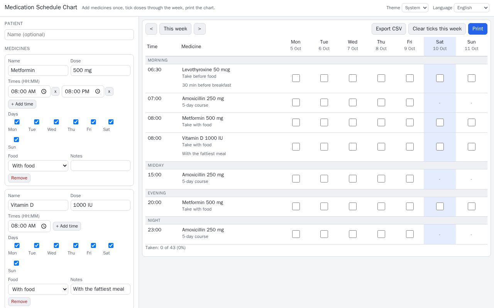Screen dimensions: 494x308
Task: Go to next week
Action: click(200, 29)
